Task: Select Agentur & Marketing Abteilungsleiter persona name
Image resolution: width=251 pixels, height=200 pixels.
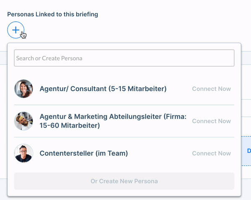Action: (x=113, y=121)
